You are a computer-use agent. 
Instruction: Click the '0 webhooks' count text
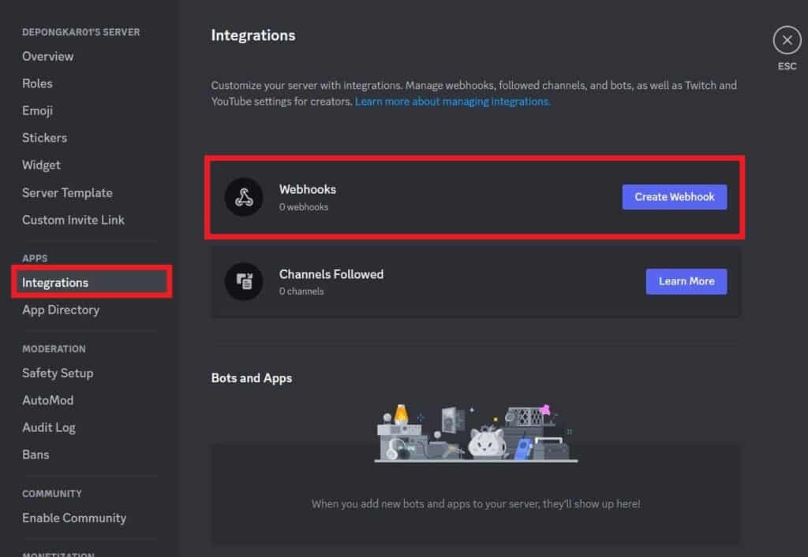click(304, 206)
